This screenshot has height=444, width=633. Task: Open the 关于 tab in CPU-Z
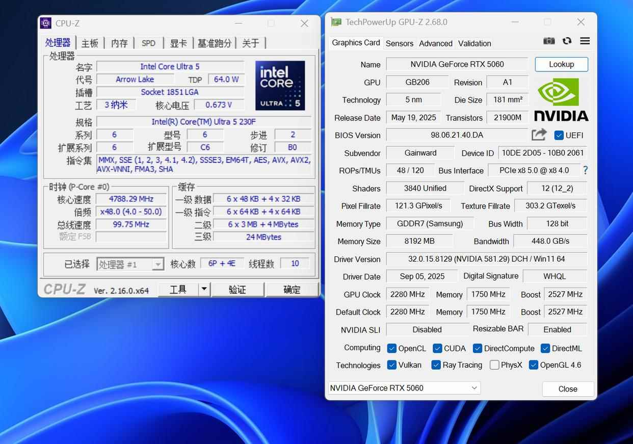tap(250, 43)
